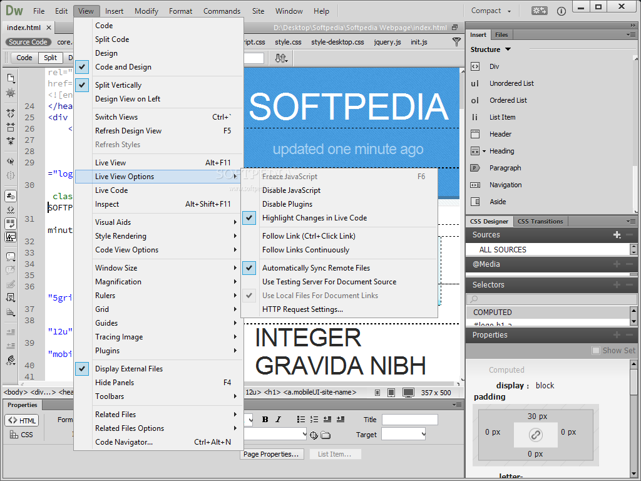Open the Insert menu
This screenshot has height=481, width=641.
pyautogui.click(x=114, y=11)
